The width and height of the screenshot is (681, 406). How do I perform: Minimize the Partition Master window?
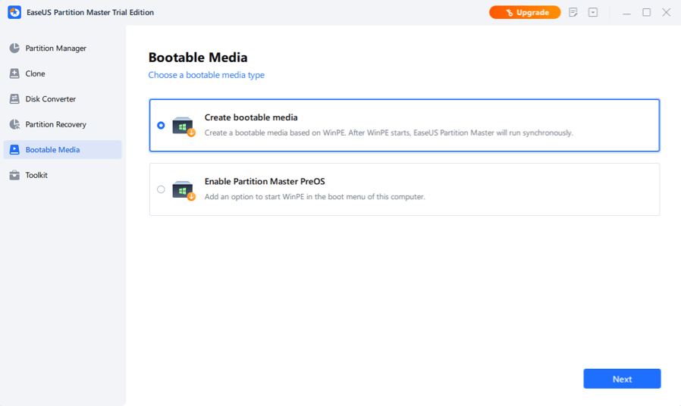[626, 13]
